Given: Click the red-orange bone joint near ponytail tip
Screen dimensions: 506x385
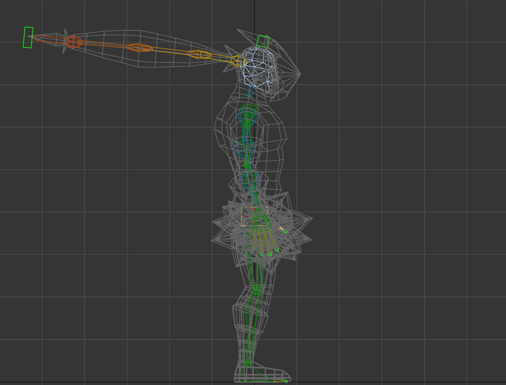Looking at the screenshot, I should tap(73, 42).
